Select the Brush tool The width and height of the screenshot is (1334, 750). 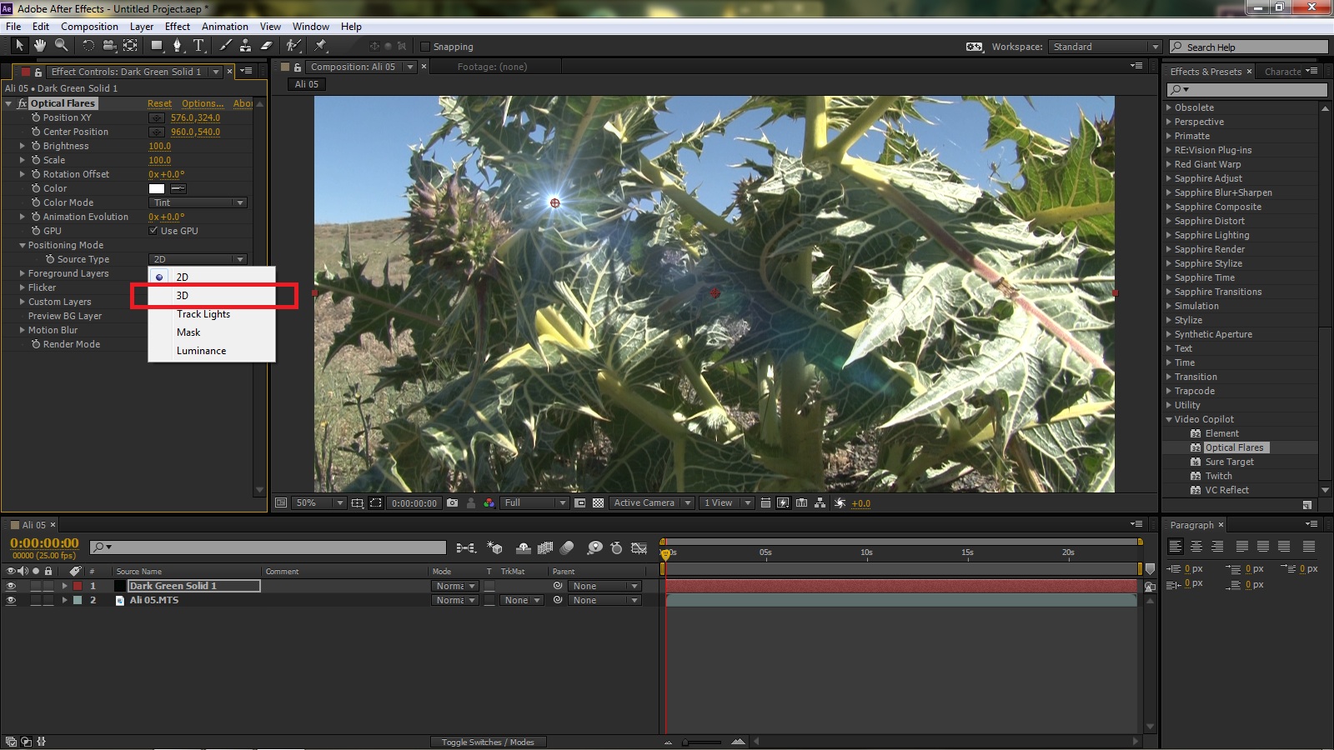pos(225,46)
